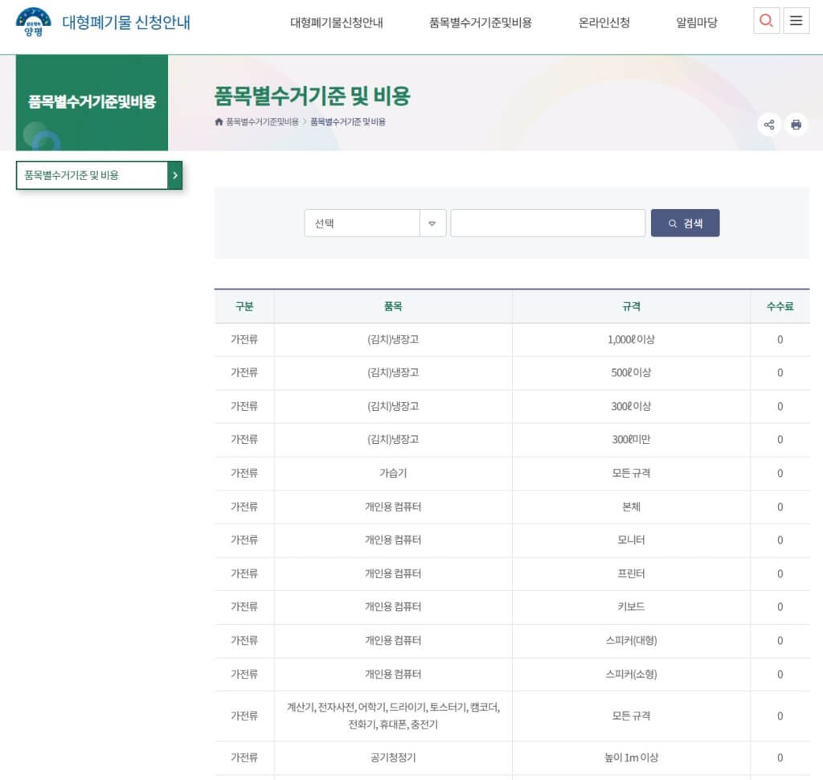
Task: Select the cell 300ℓ 이상
Action: click(x=631, y=407)
